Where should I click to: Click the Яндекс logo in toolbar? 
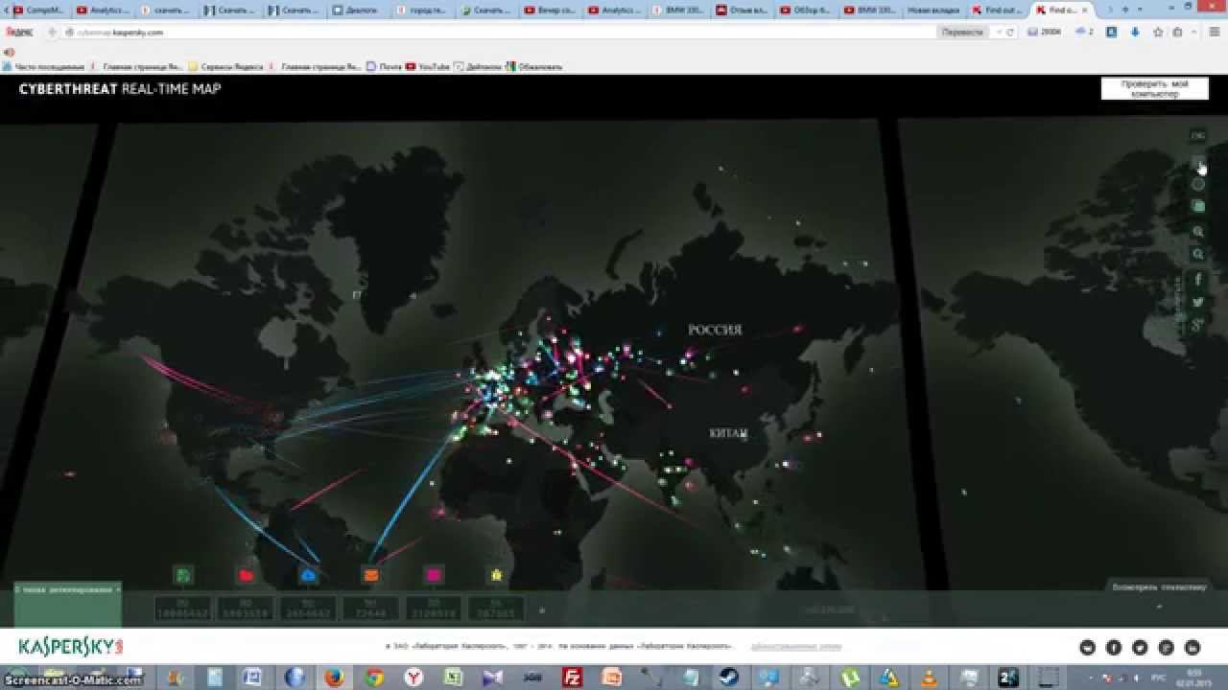pyautogui.click(x=18, y=32)
